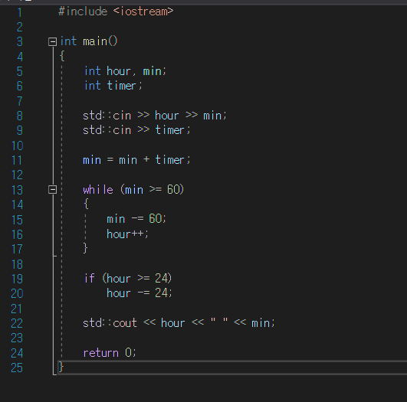
Task: Click line number 13 in the gutter
Action: pyautogui.click(x=17, y=190)
